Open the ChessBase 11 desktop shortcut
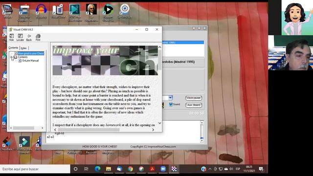 point(8,143)
